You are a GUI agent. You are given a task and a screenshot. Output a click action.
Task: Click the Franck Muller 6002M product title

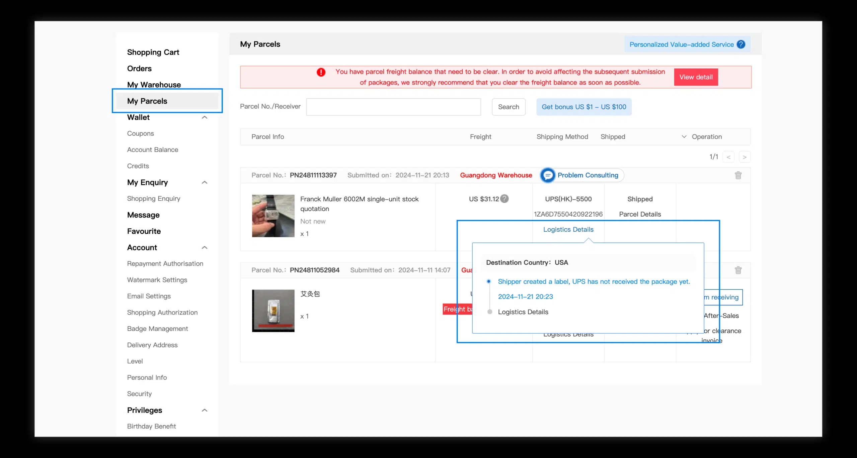tap(359, 204)
